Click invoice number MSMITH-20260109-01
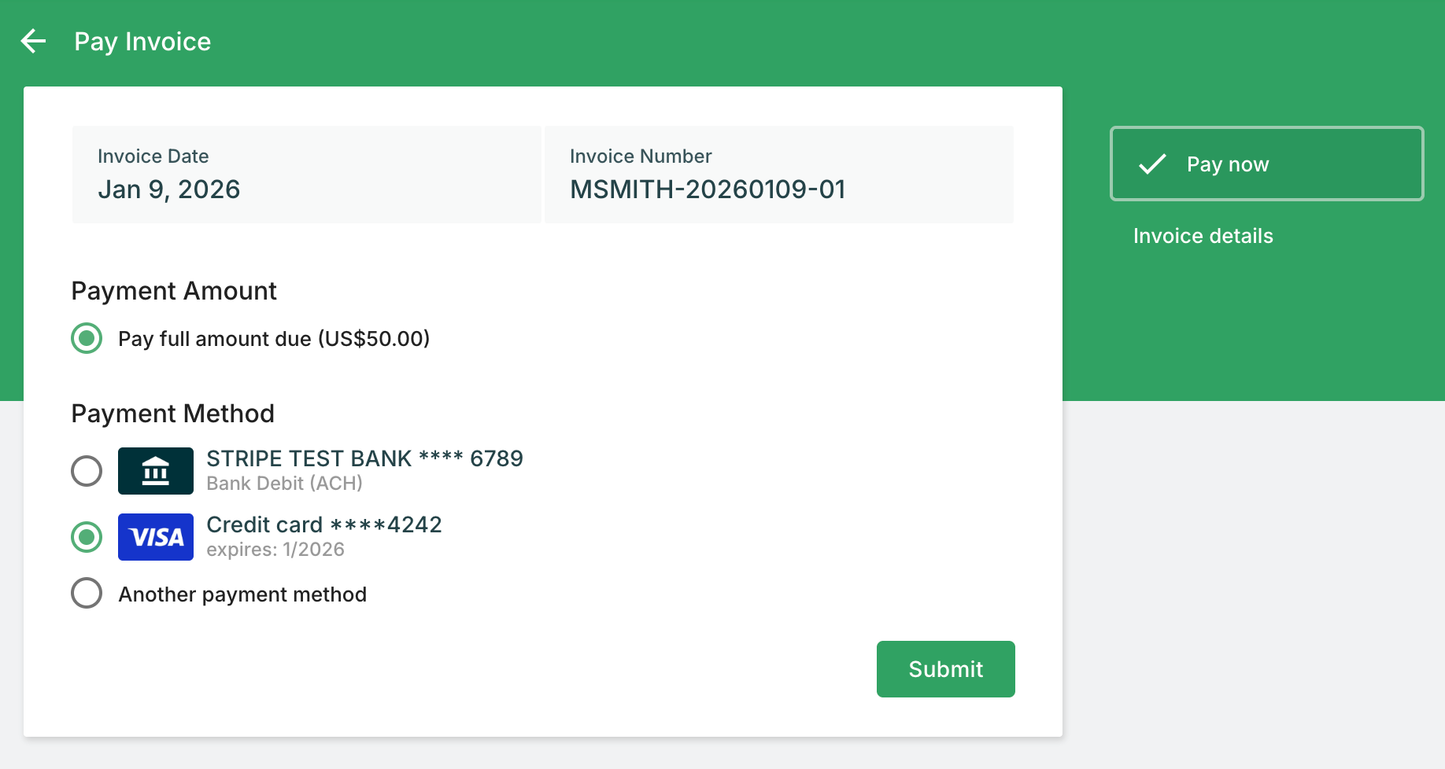Image resolution: width=1445 pixels, height=769 pixels. [708, 189]
